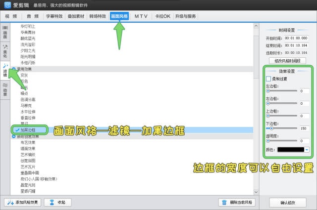Click 添加风格效果 magic wand button
The image size is (317, 210).
pos(22,202)
